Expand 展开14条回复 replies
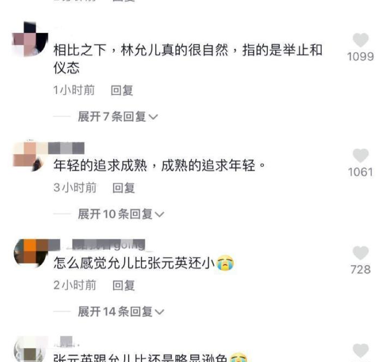Image resolution: width=381 pixels, height=362 pixels. tap(121, 312)
